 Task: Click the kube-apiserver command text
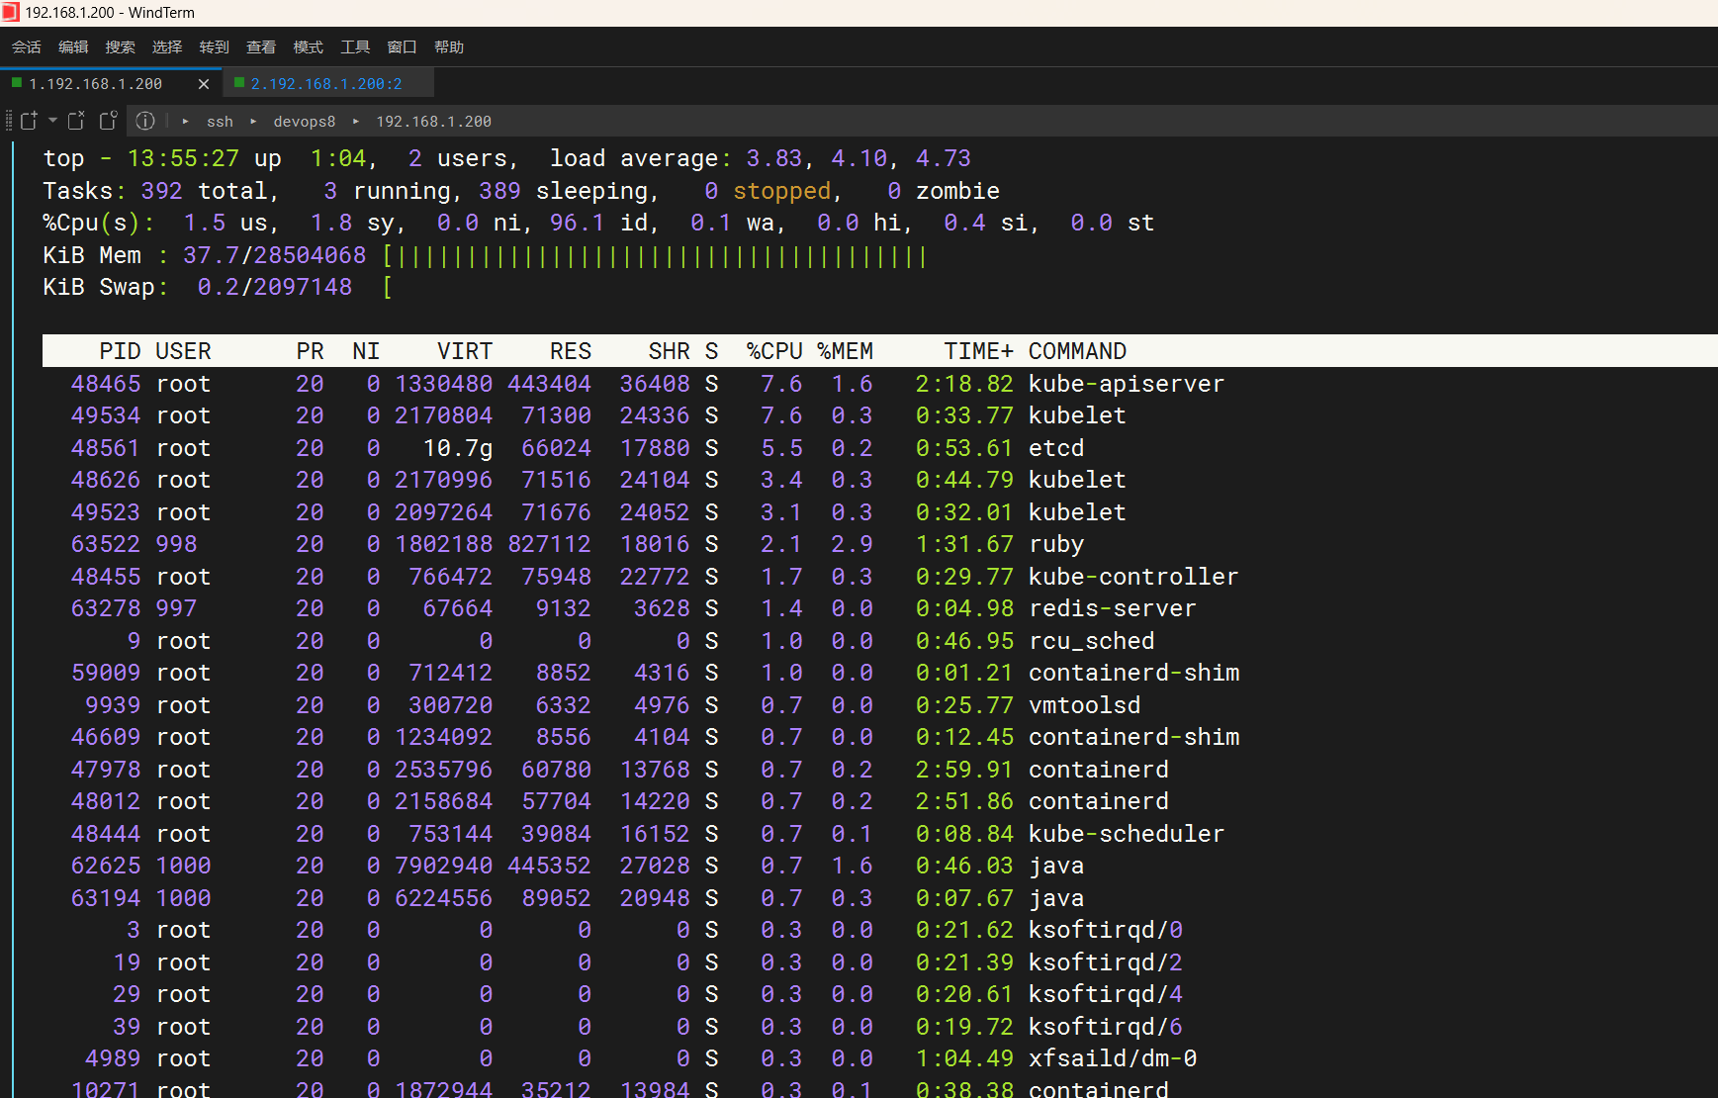(1127, 384)
